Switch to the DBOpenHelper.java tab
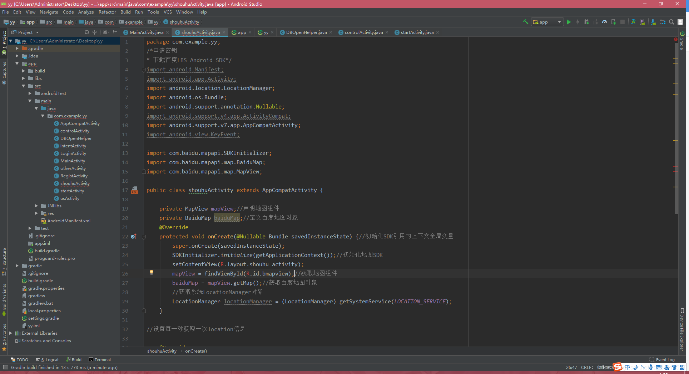689x374 pixels. (306, 32)
